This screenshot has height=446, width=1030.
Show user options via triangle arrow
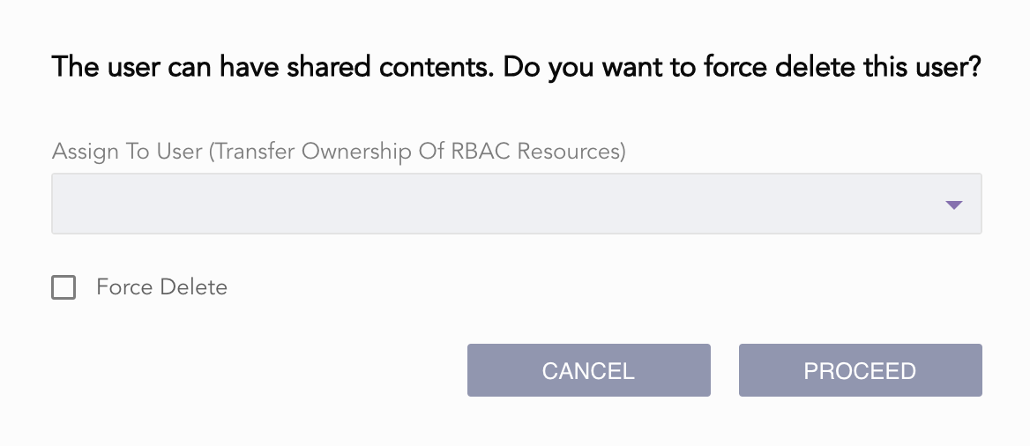pos(953,204)
